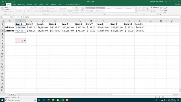The height and width of the screenshot is (102, 181).
Task: Switch to the Formulas tab
Action: click(29, 5)
